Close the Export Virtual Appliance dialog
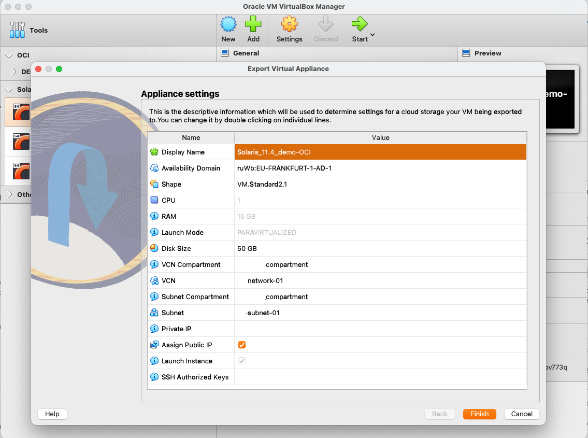The image size is (588, 438). pos(38,69)
